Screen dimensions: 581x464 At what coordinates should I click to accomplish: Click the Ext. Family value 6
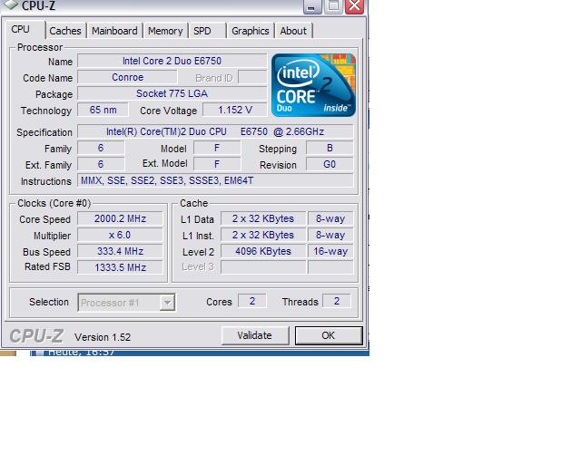pyautogui.click(x=101, y=164)
